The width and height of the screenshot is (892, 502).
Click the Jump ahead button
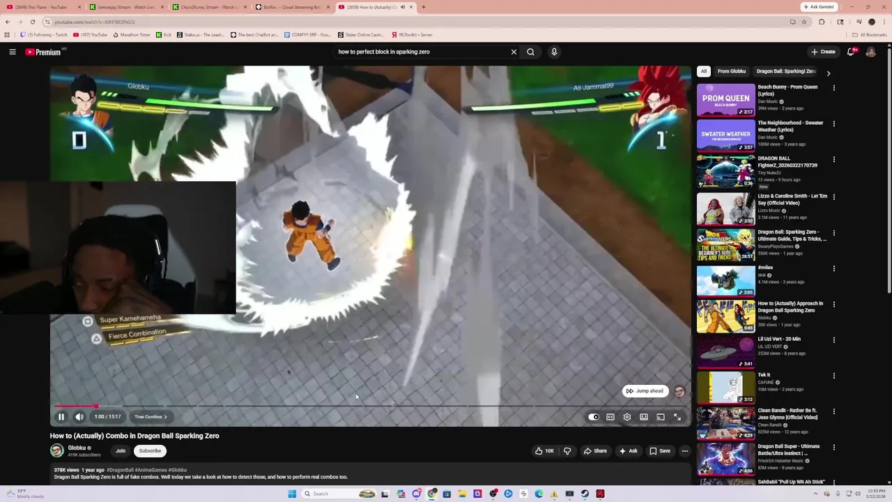645,391
